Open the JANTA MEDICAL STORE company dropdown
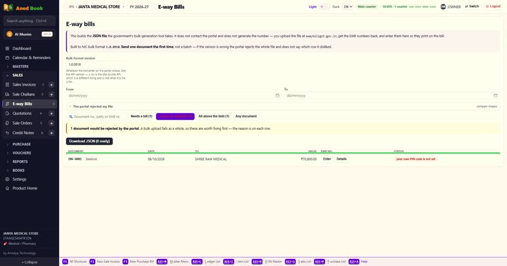The image size is (507, 266). click(96, 7)
